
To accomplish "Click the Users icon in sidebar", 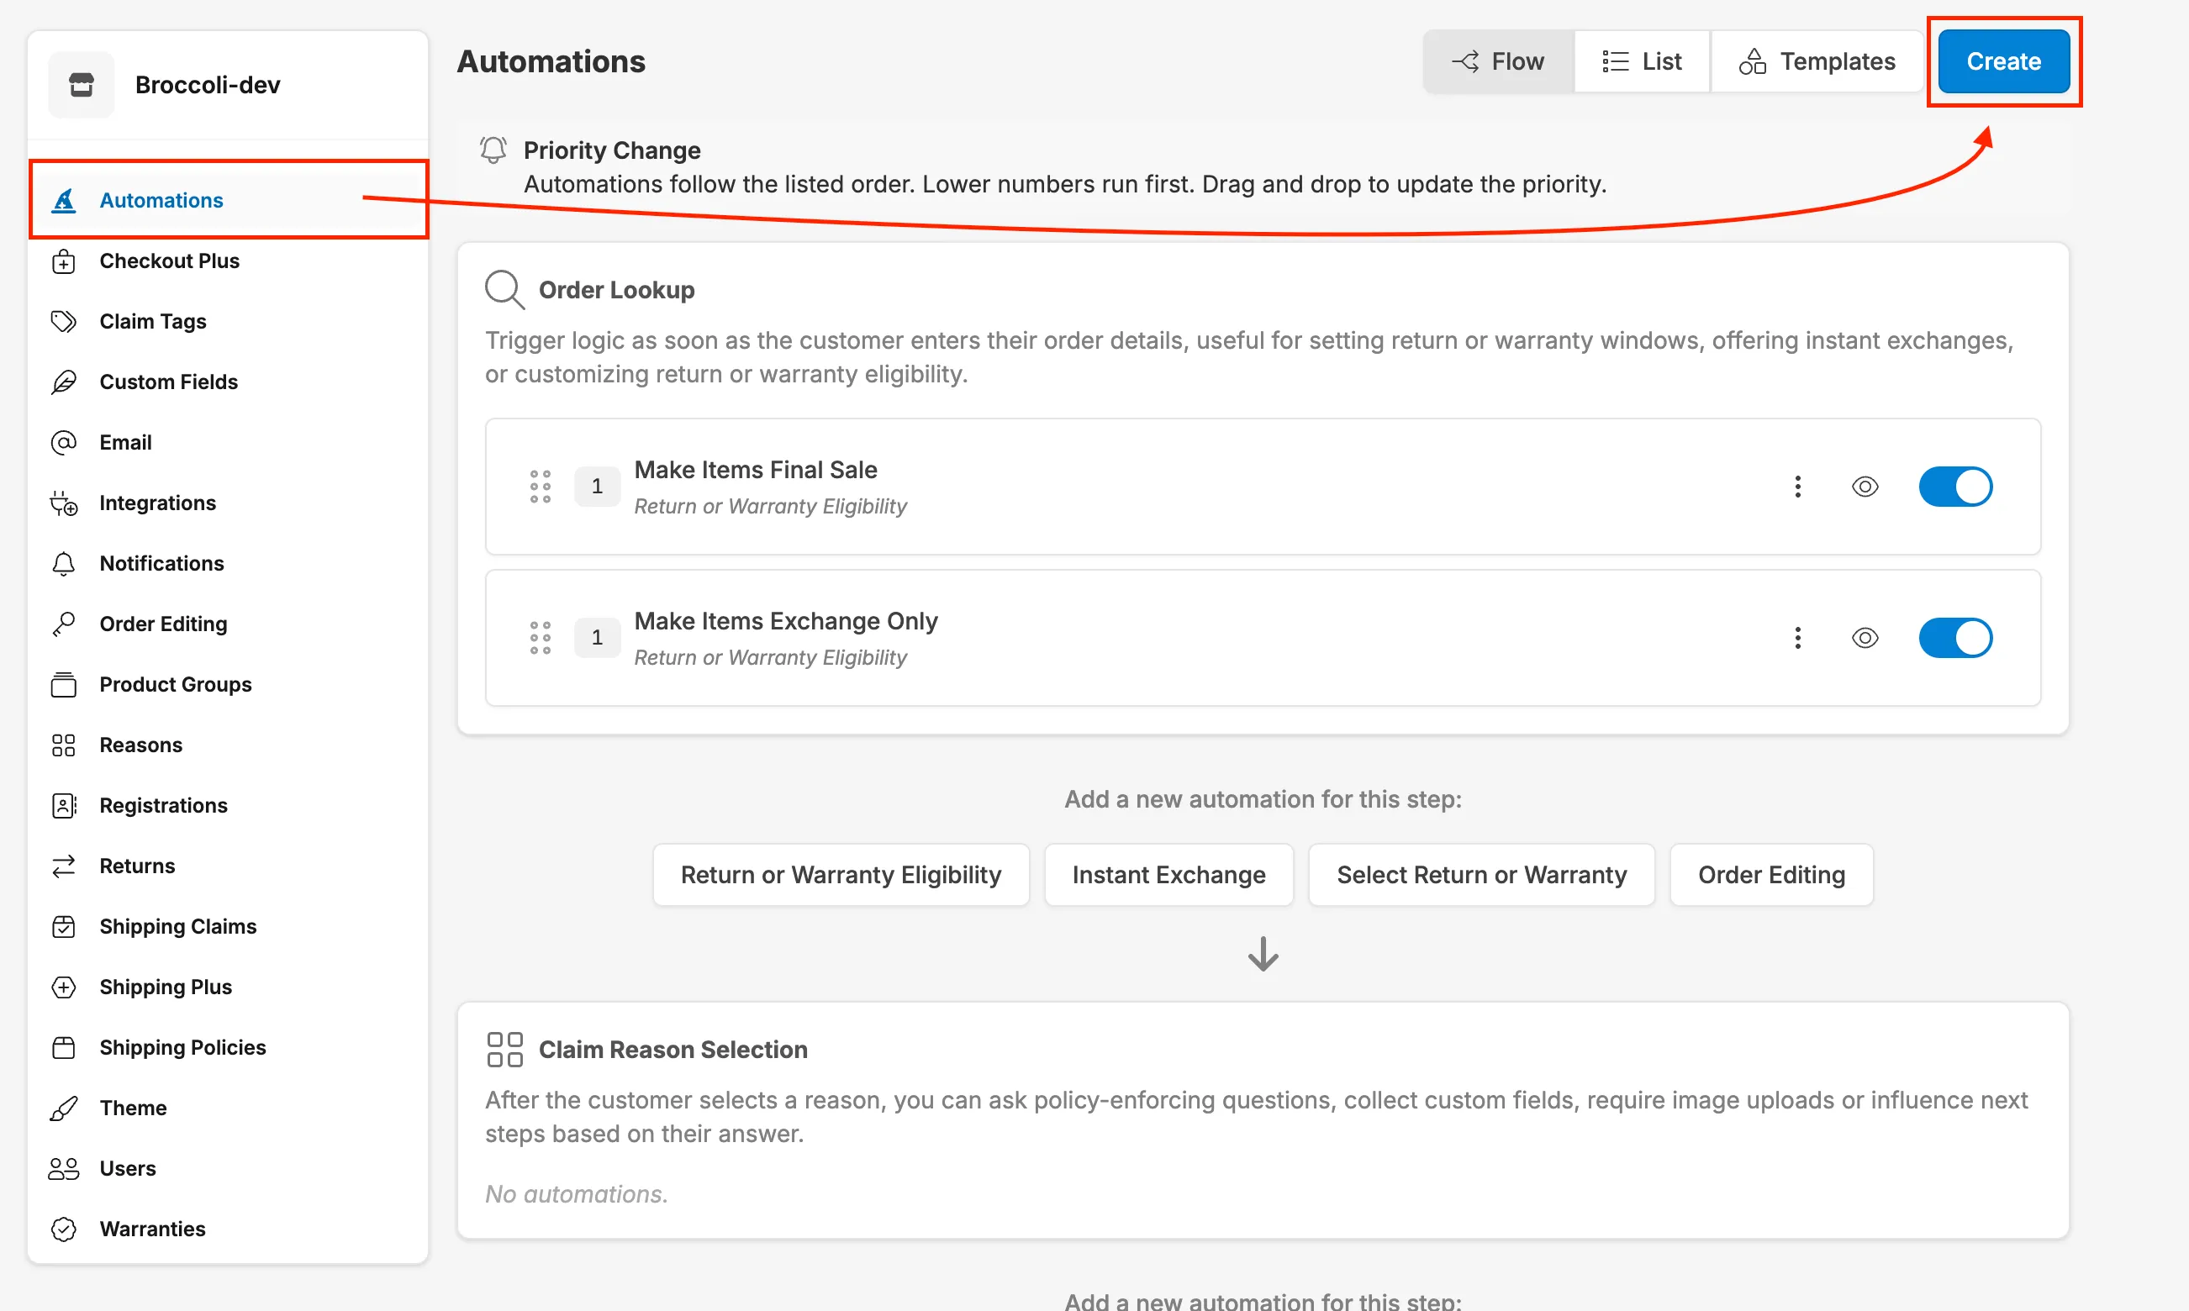I will click(x=63, y=1167).
